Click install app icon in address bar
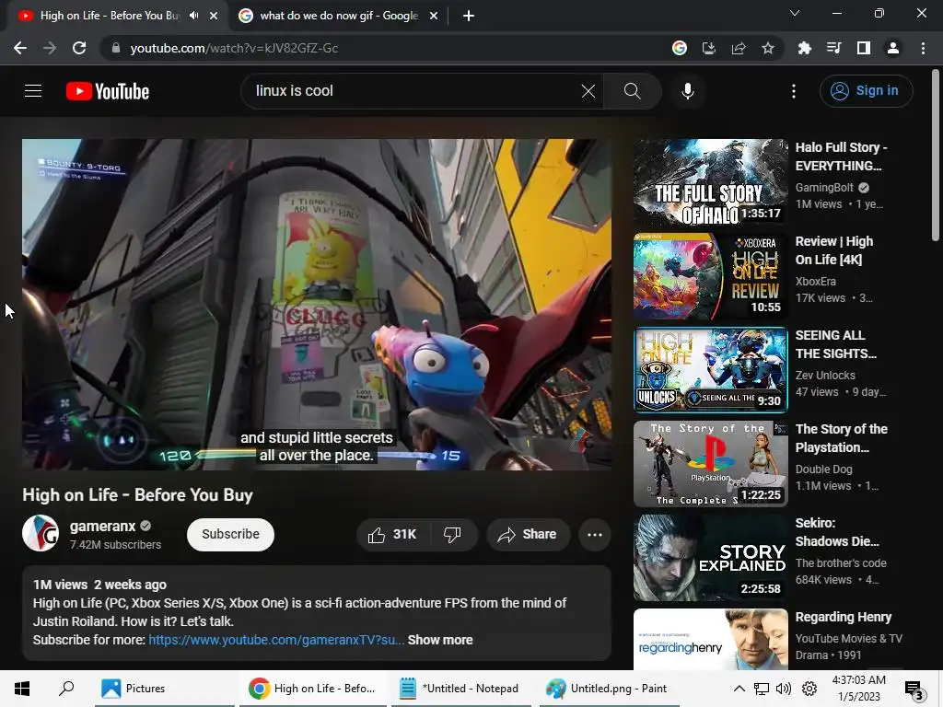The width and height of the screenshot is (943, 707). tap(709, 48)
